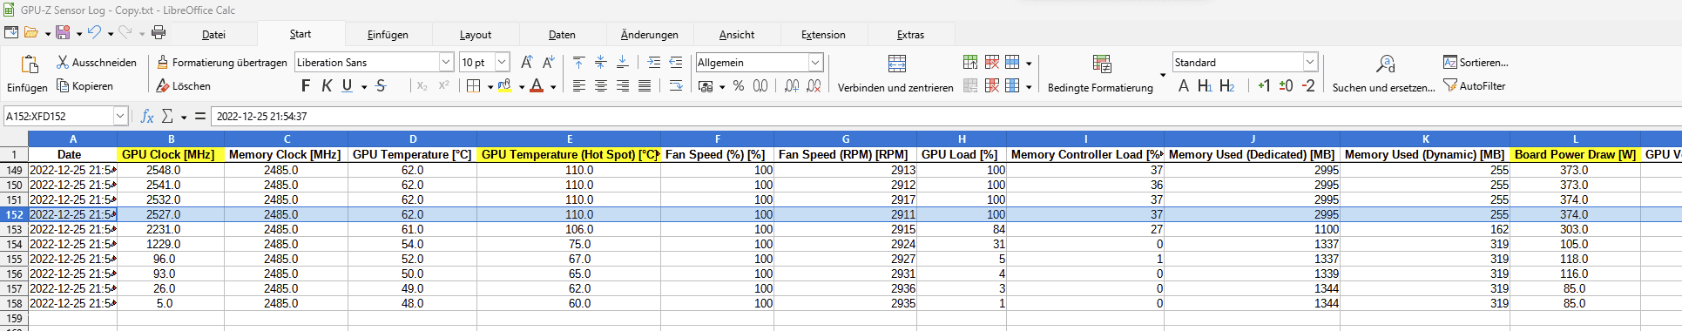
Task: Click Formatierung übertragen
Action: (222, 63)
